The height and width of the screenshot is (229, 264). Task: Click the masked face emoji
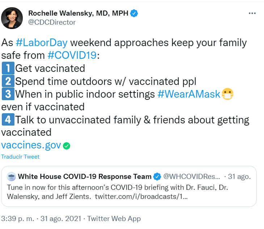(x=227, y=94)
